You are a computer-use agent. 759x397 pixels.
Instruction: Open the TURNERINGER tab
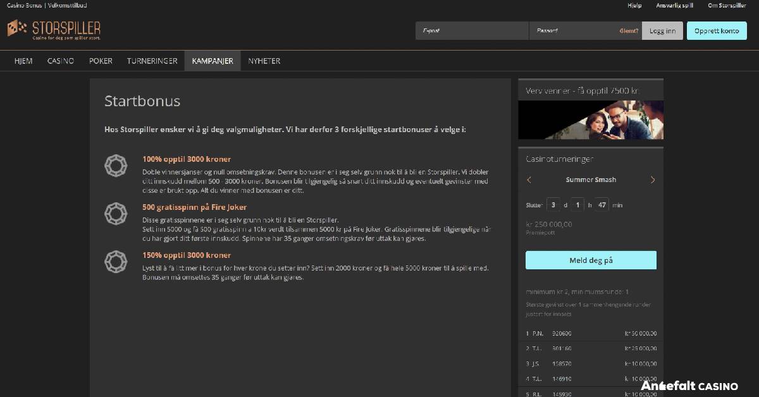152,61
